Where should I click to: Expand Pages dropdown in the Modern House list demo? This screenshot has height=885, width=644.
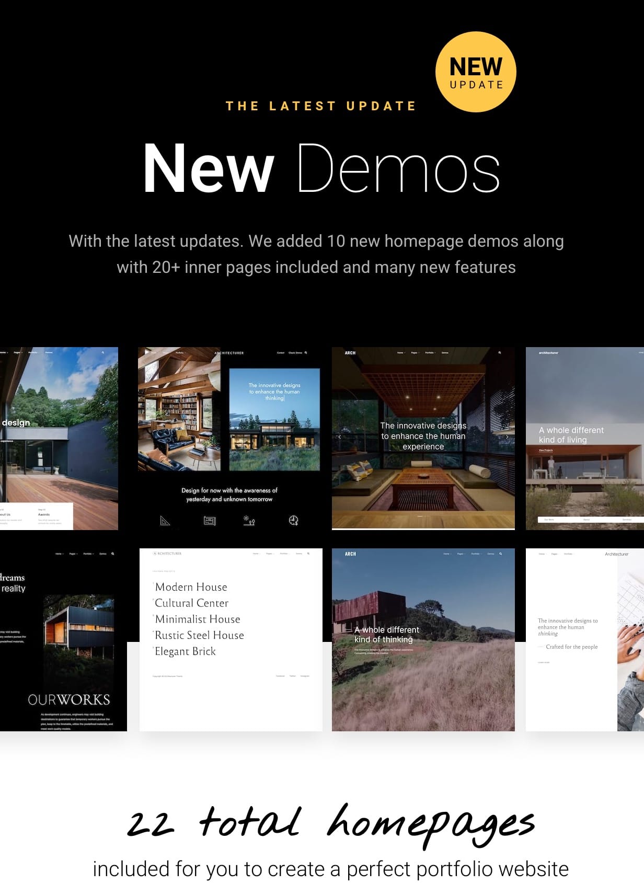point(270,553)
